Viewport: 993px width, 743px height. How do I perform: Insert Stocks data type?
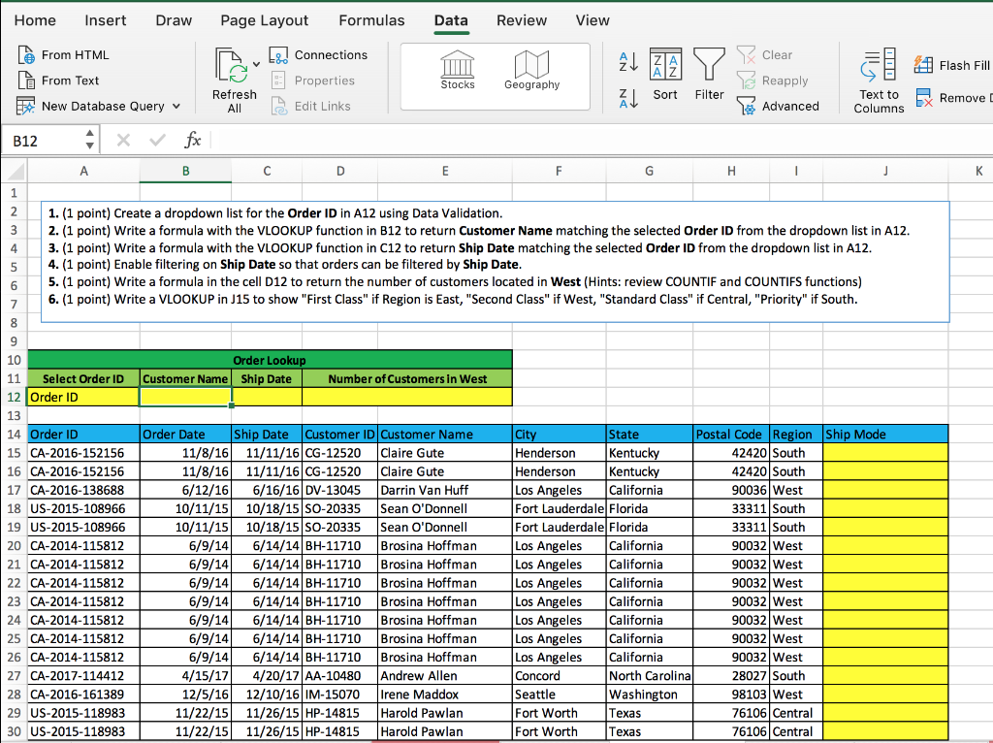[x=458, y=70]
